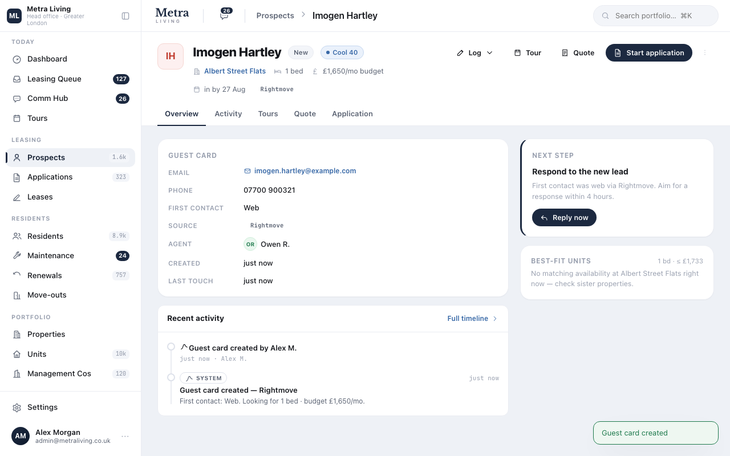Open Management Cos building icon
Viewport: 730px width, 456px height.
coord(17,374)
